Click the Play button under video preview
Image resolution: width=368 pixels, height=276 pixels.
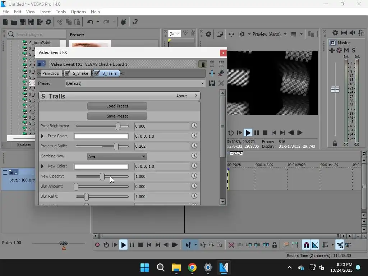click(x=248, y=133)
